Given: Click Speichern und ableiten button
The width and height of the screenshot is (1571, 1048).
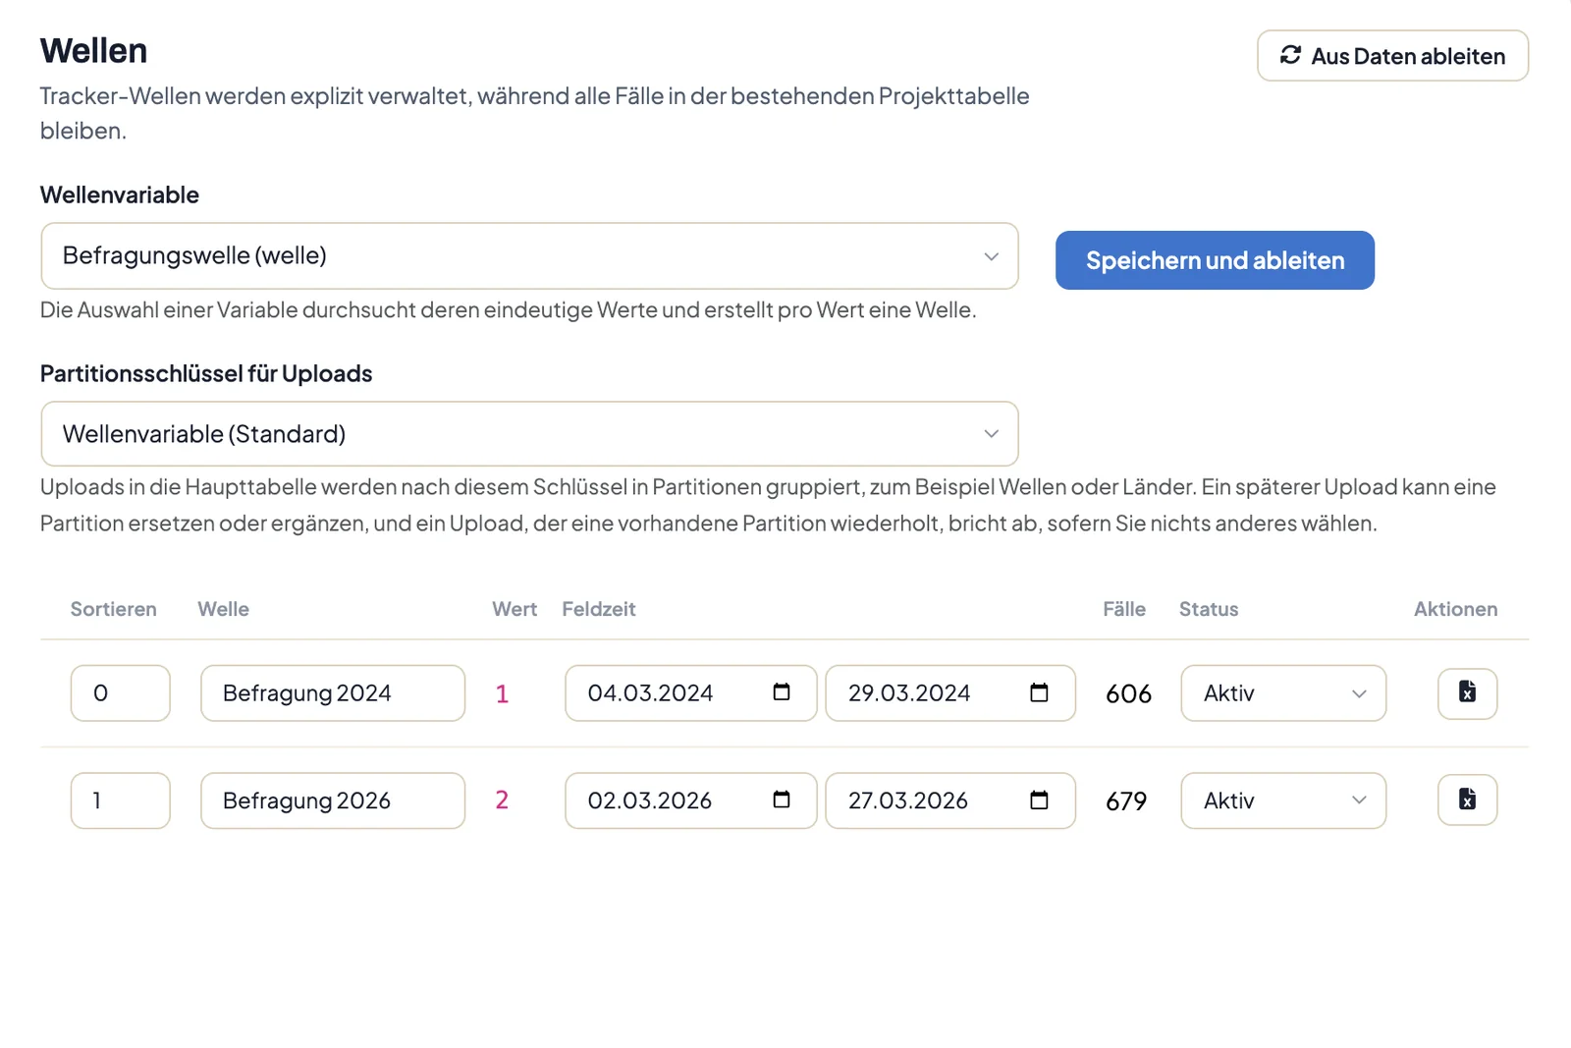Looking at the screenshot, I should [1215, 260].
